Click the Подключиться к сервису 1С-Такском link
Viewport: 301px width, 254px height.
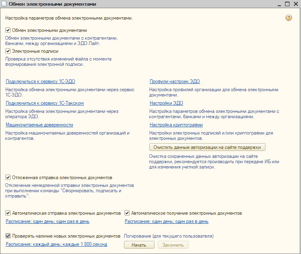pos(45,103)
